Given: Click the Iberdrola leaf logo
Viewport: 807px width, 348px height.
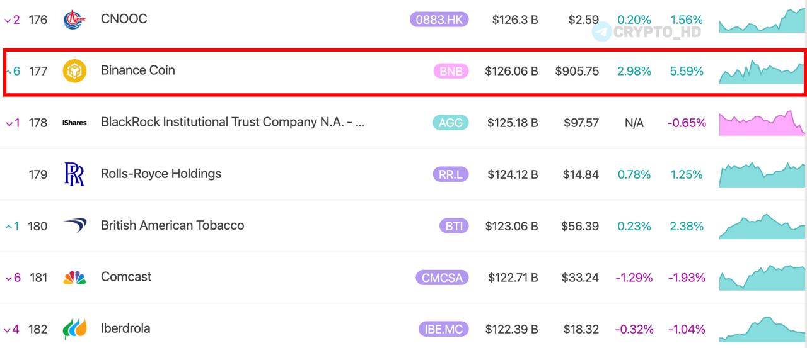Looking at the screenshot, I should click(x=74, y=329).
